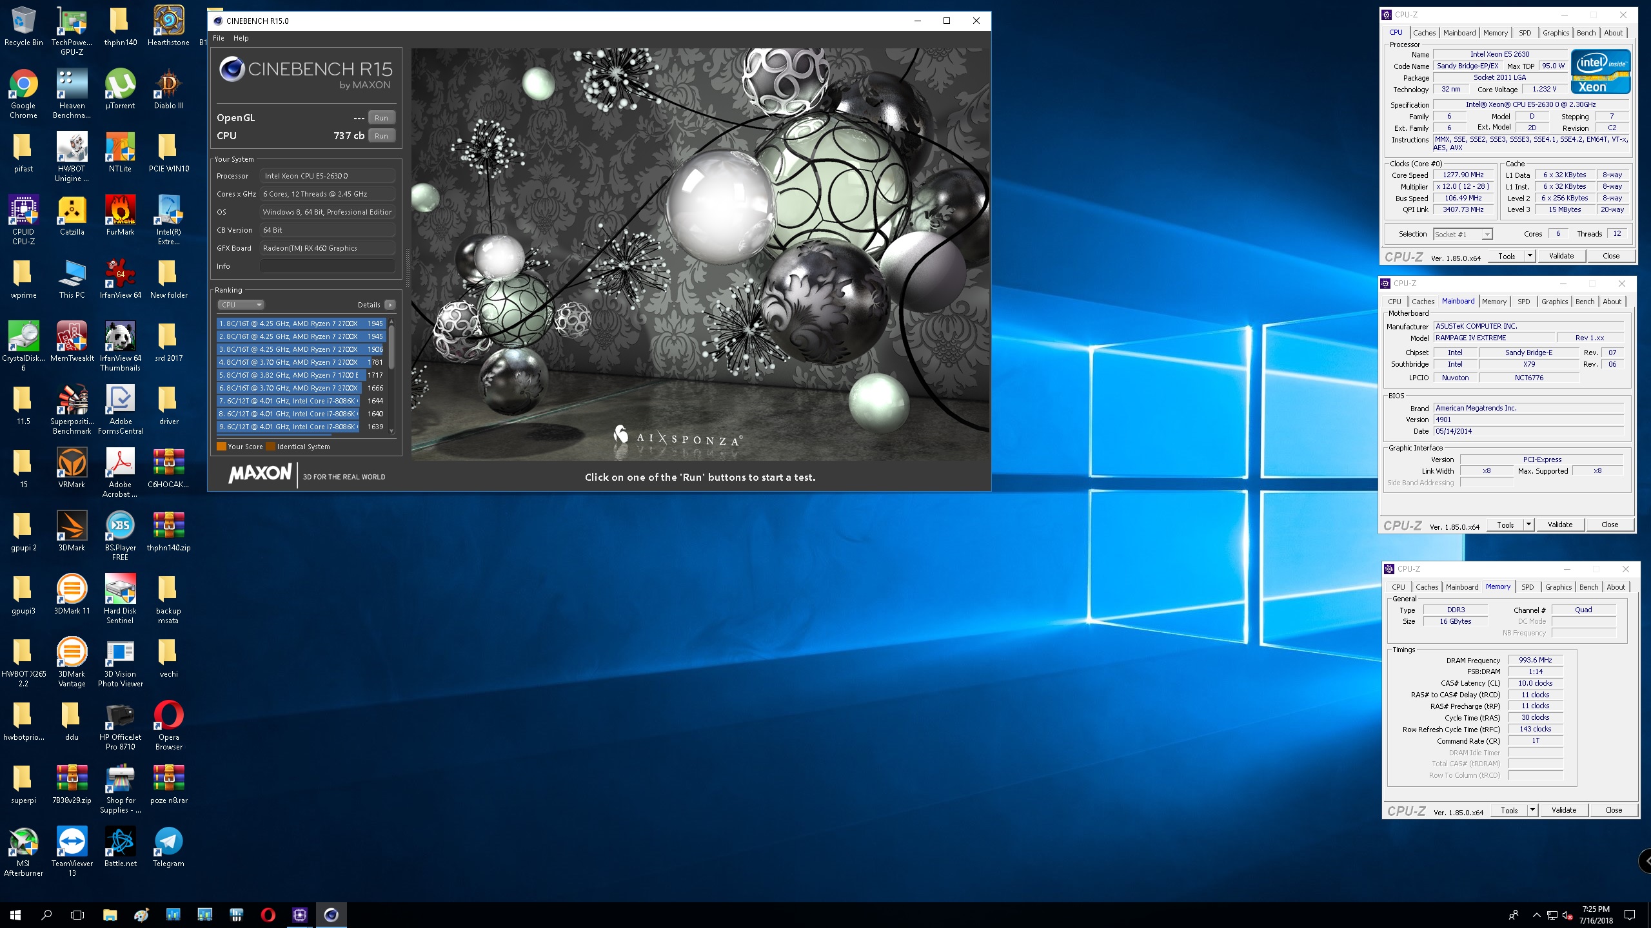The height and width of the screenshot is (928, 1651).
Task: Launch BS.Player FREE icon
Action: point(121,536)
